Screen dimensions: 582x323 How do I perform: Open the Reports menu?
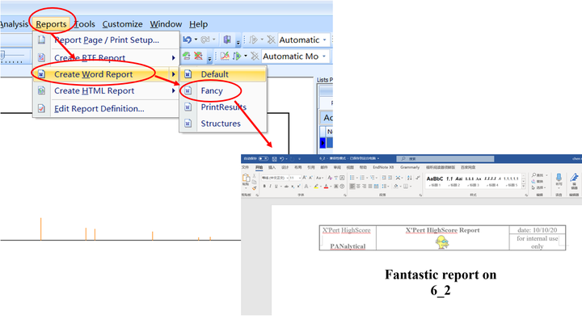point(51,24)
